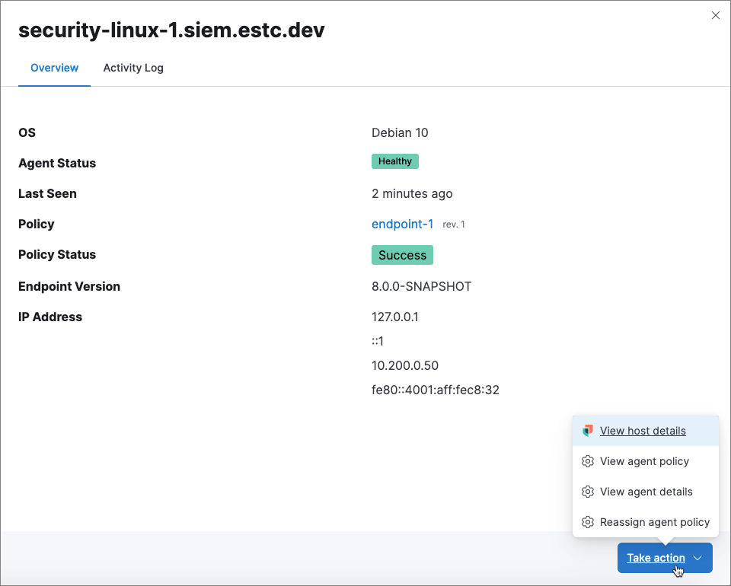This screenshot has width=731, height=586.
Task: Select the hostname security-linux-1.siem.estc.dev title
Action: (x=171, y=30)
